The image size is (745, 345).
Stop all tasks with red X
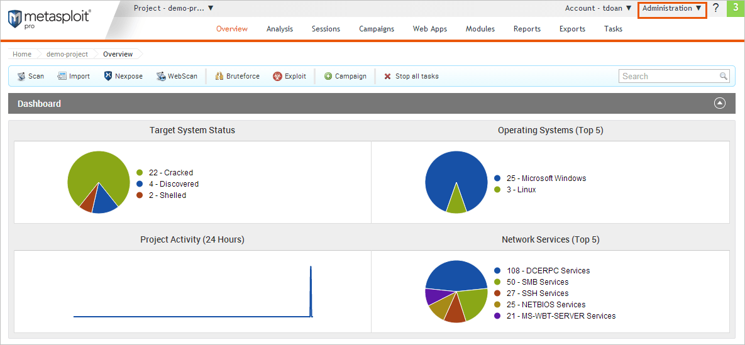click(x=388, y=76)
